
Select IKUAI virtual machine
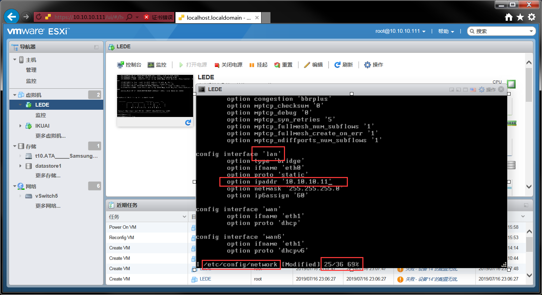(42, 126)
